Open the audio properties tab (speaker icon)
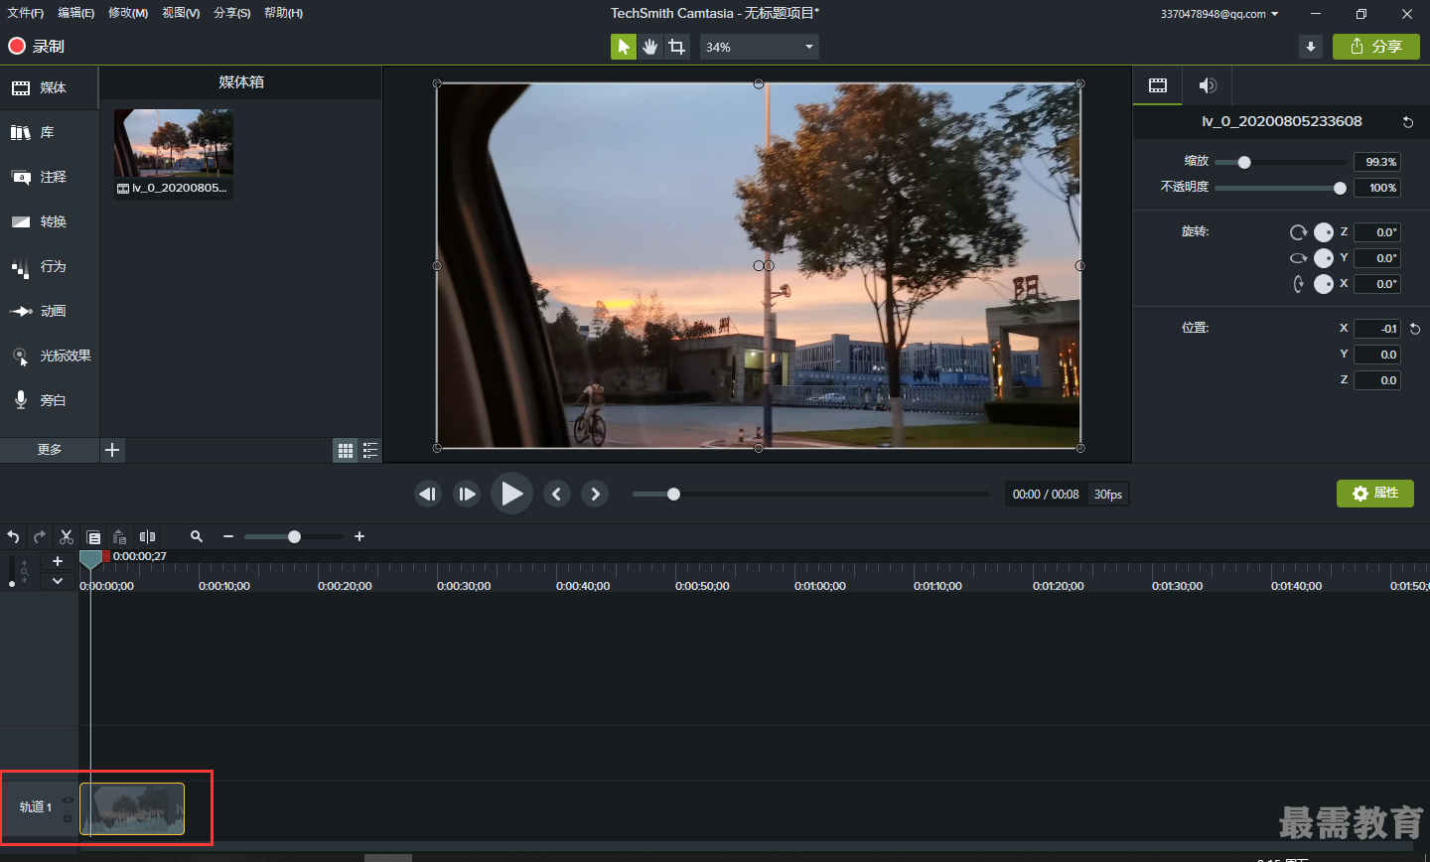This screenshot has width=1430, height=862. (1208, 85)
